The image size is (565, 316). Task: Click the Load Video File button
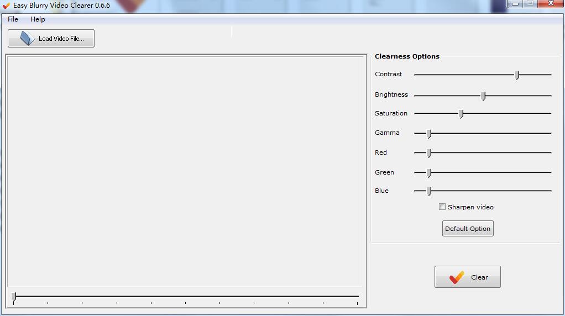(x=51, y=39)
